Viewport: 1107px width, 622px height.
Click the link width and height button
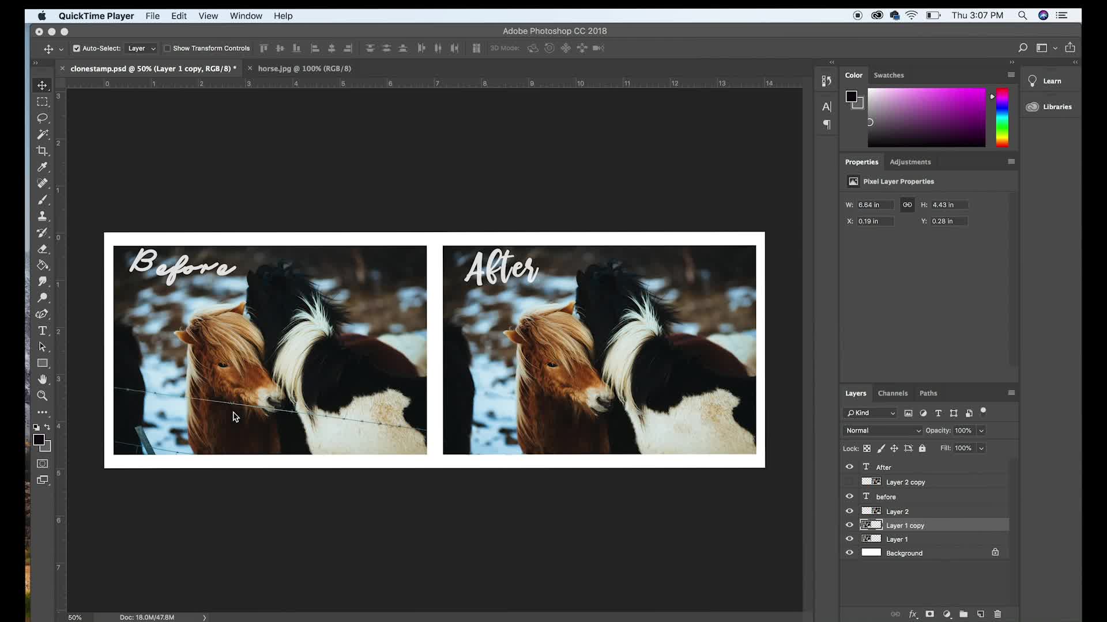click(907, 205)
